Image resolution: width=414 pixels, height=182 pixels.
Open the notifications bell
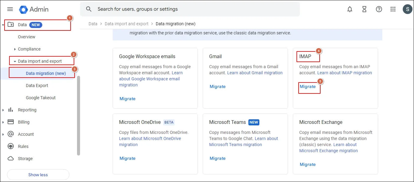350,9
